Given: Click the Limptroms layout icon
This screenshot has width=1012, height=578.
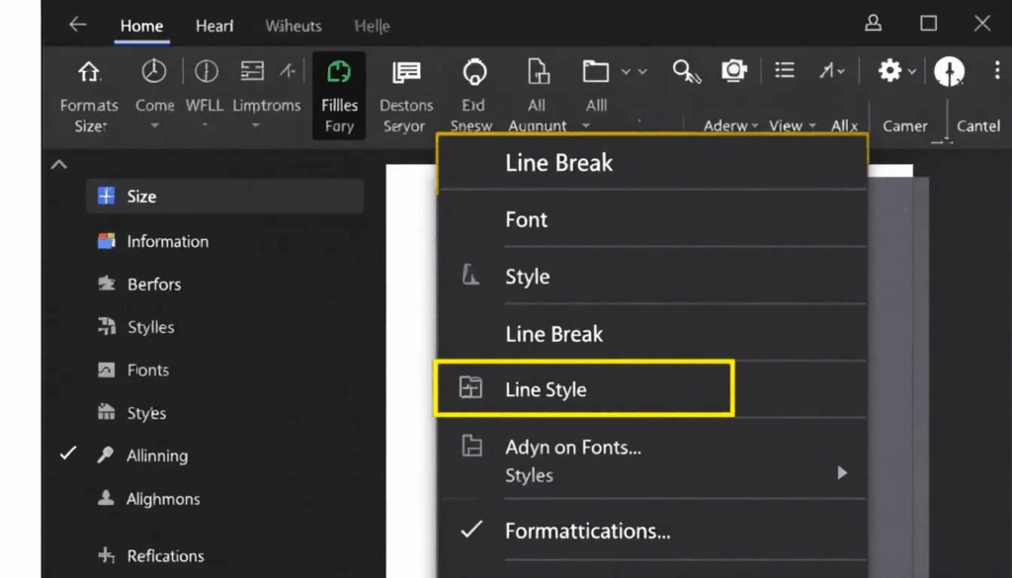Looking at the screenshot, I should [252, 71].
